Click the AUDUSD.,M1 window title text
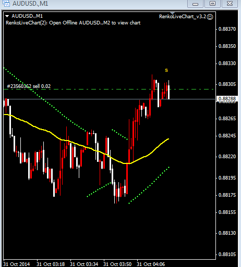 tap(30, 4)
